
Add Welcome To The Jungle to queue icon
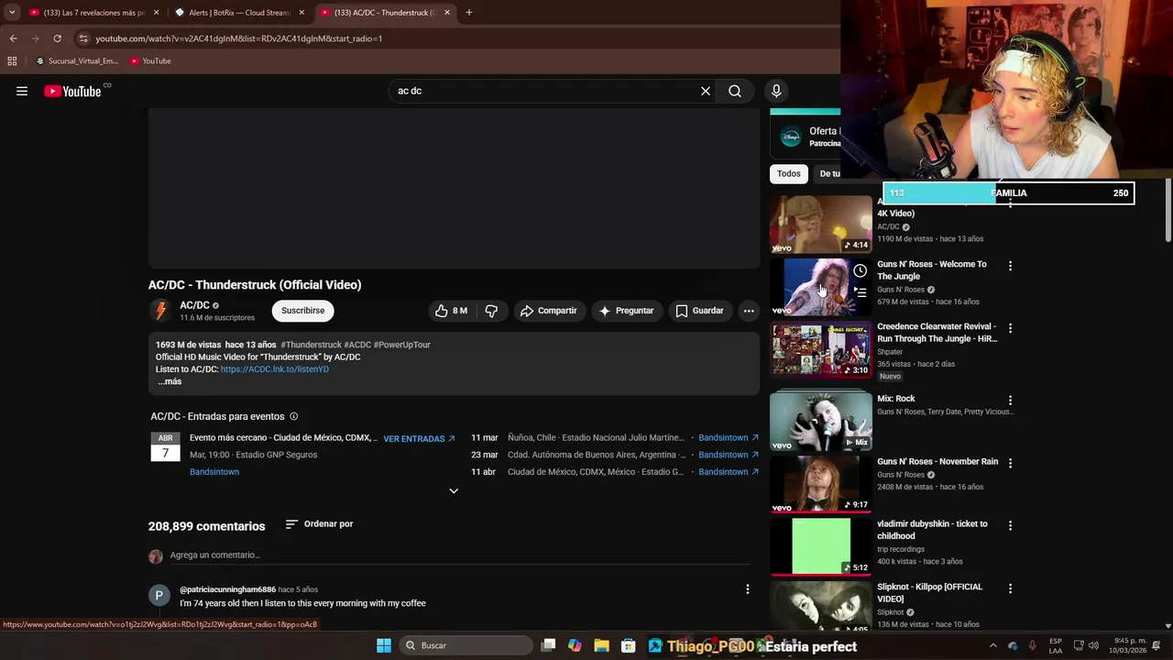(860, 292)
